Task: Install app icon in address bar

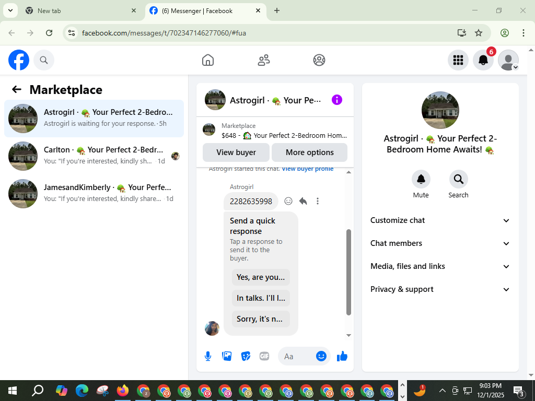Action: click(x=462, y=33)
